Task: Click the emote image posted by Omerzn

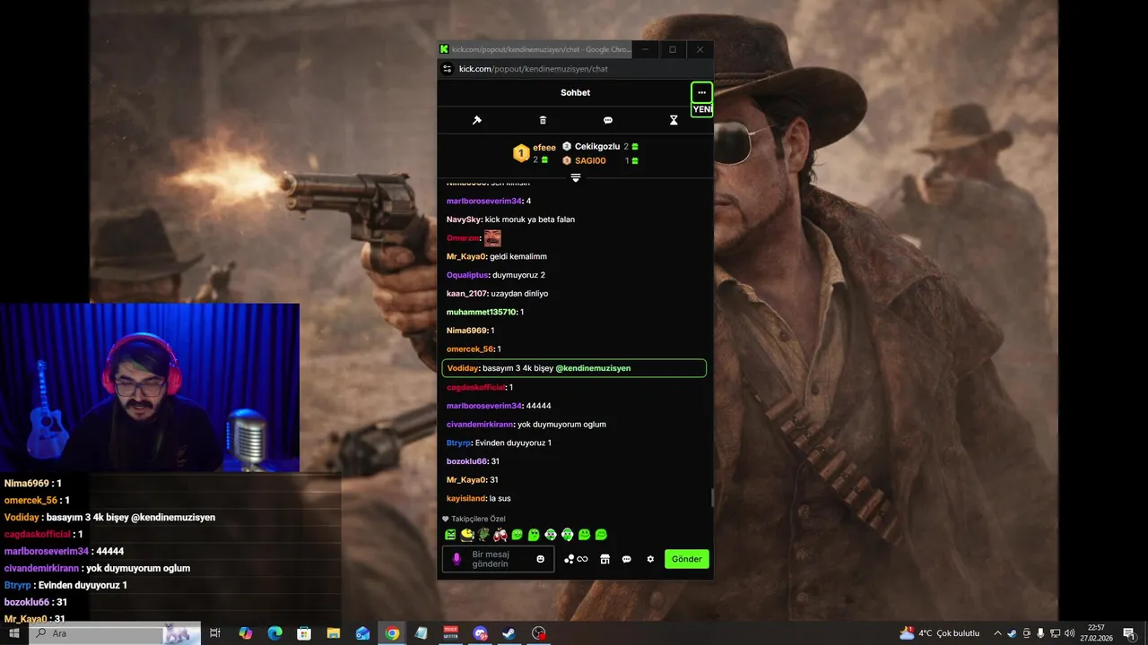Action: pos(492,238)
